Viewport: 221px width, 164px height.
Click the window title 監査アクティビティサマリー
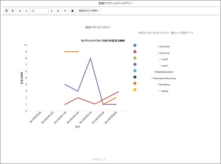pos(116,3)
